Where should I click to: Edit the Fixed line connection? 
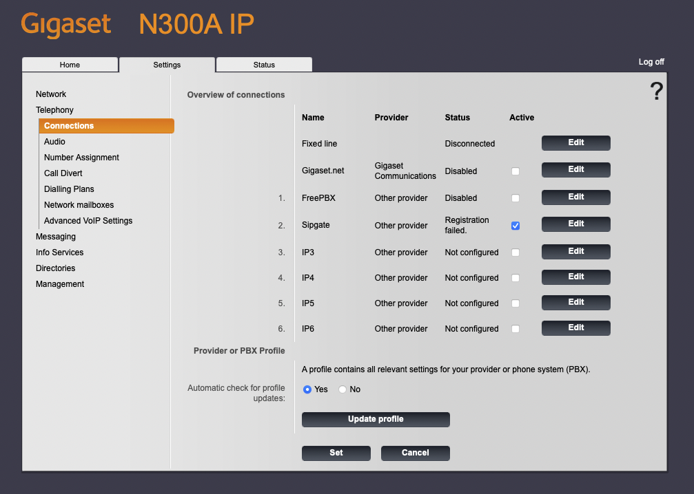click(x=576, y=142)
